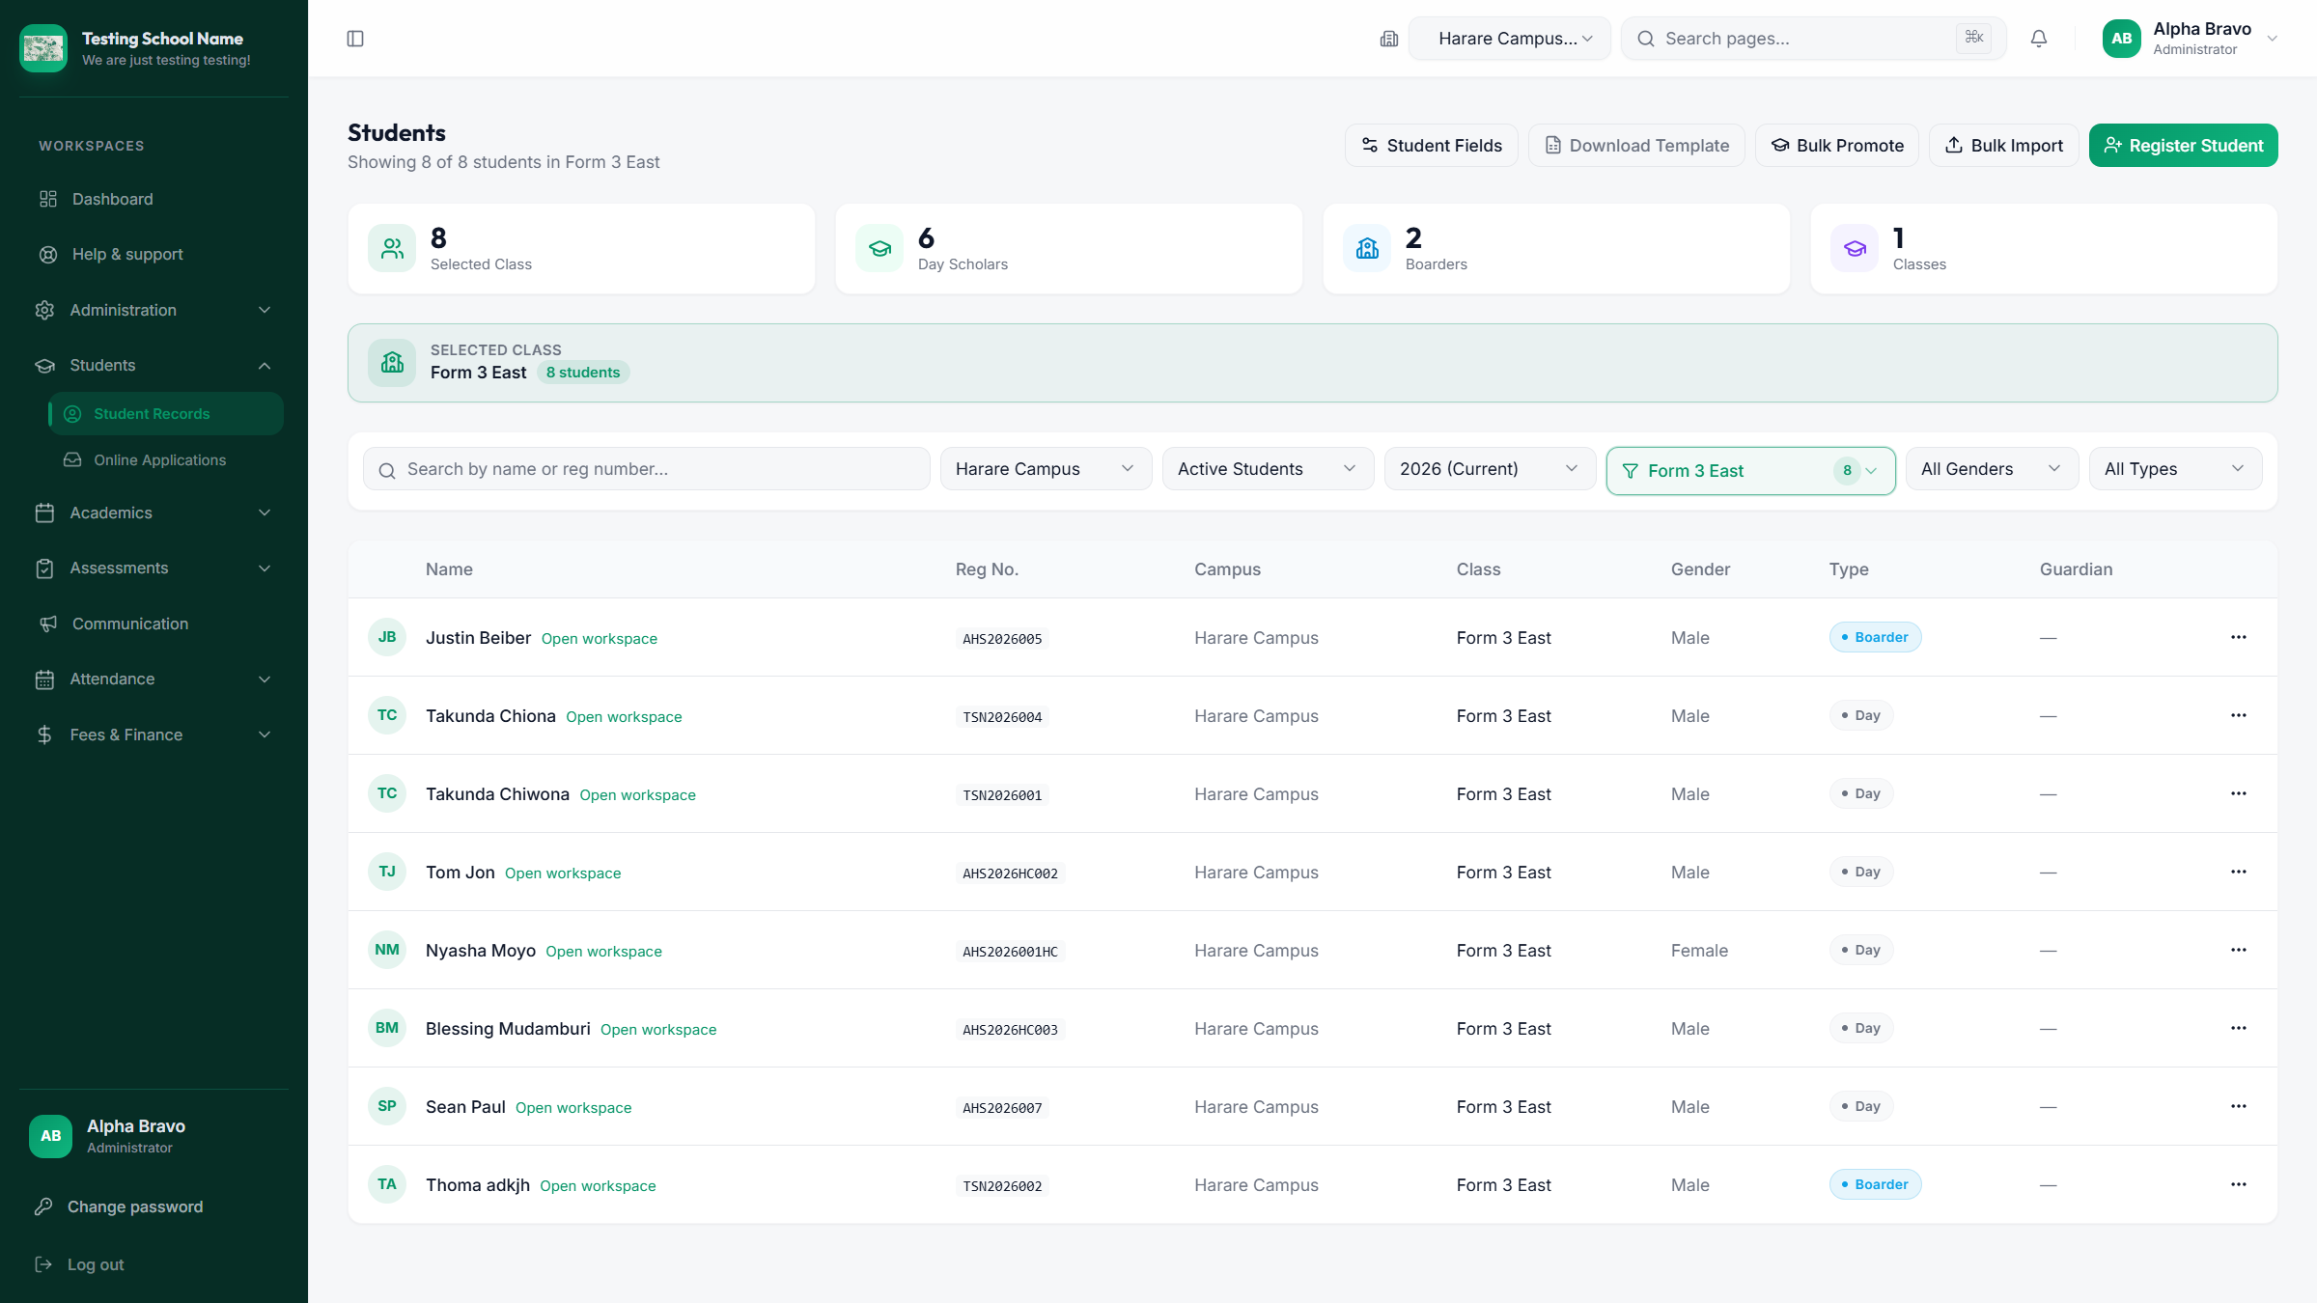The width and height of the screenshot is (2317, 1303).
Task: Click the TJ avatar for Tom Jon
Action: tap(387, 872)
